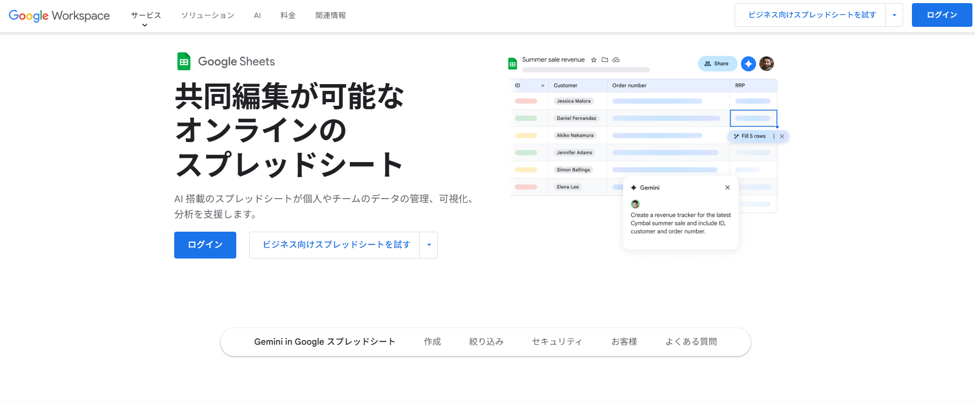Expand the hero try-Sheets dropdown arrow
The height and width of the screenshot is (403, 975).
tap(429, 245)
